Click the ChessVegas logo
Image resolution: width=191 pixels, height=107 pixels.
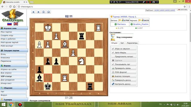click(13, 16)
